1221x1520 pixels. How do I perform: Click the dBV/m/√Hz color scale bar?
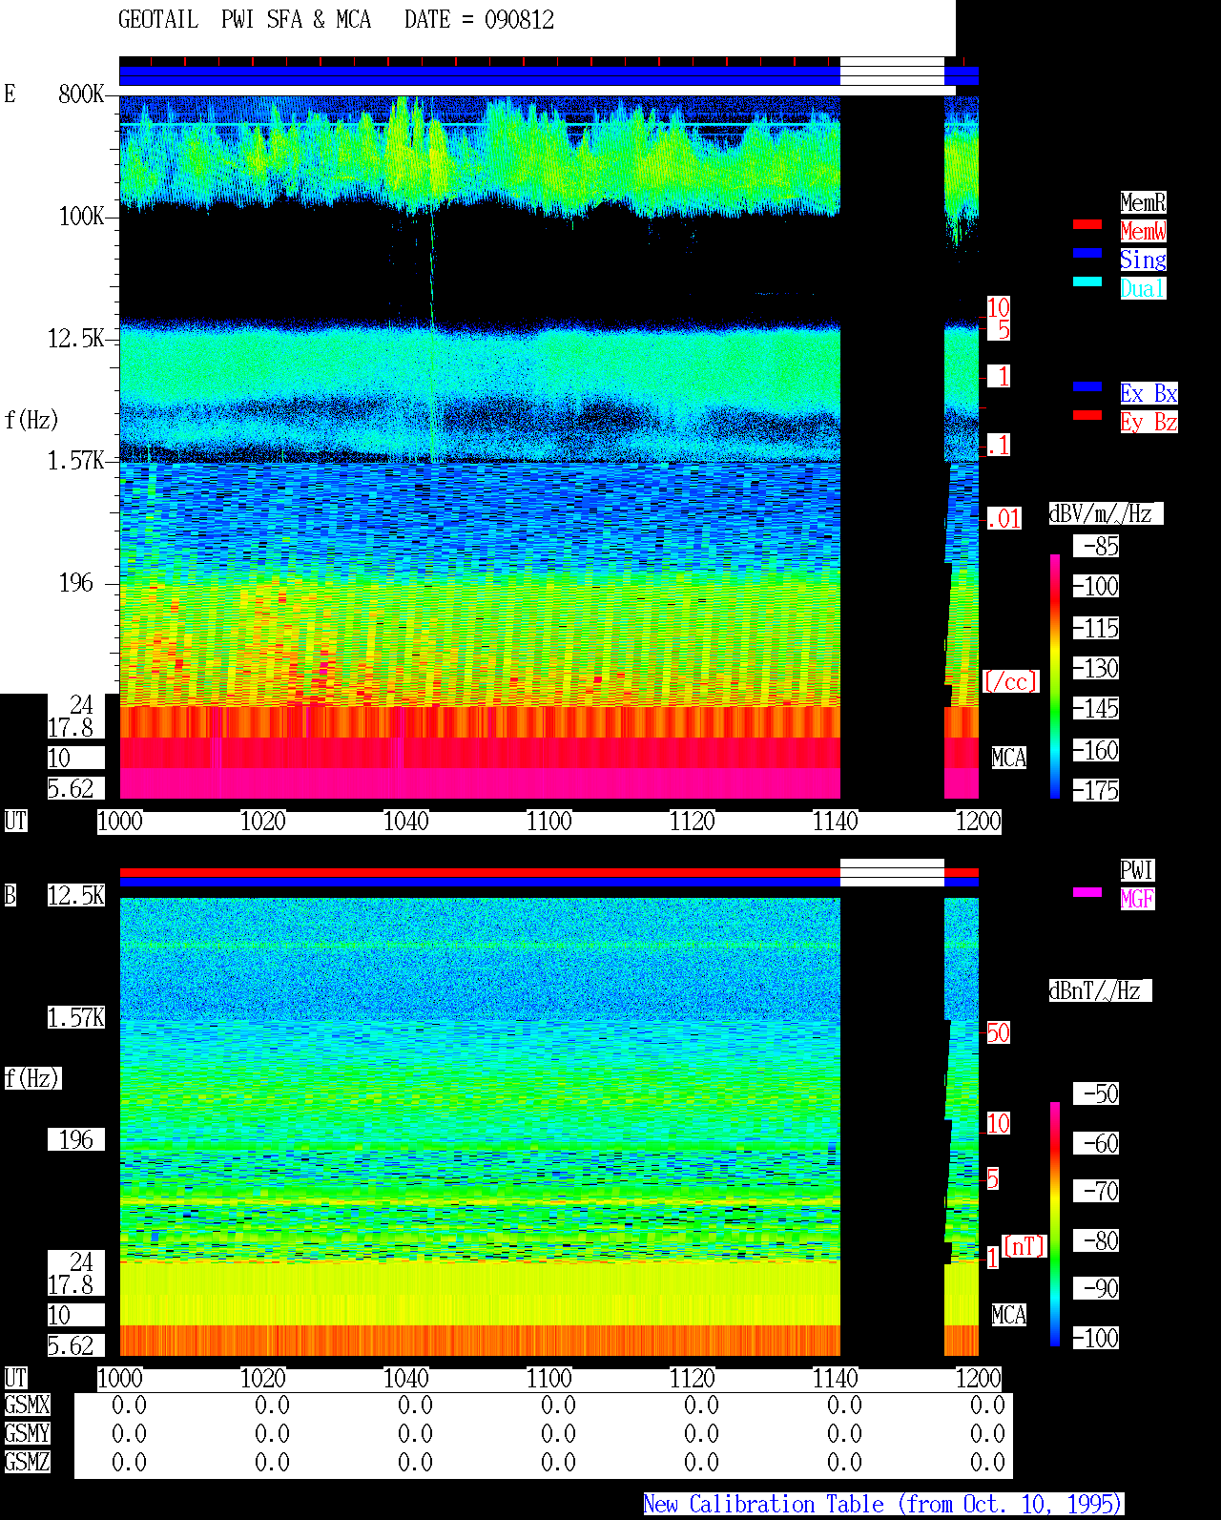point(1055,677)
